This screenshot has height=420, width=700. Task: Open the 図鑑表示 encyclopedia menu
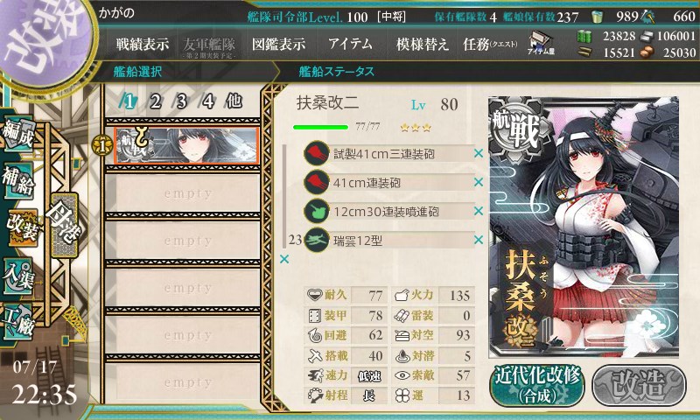click(x=278, y=44)
